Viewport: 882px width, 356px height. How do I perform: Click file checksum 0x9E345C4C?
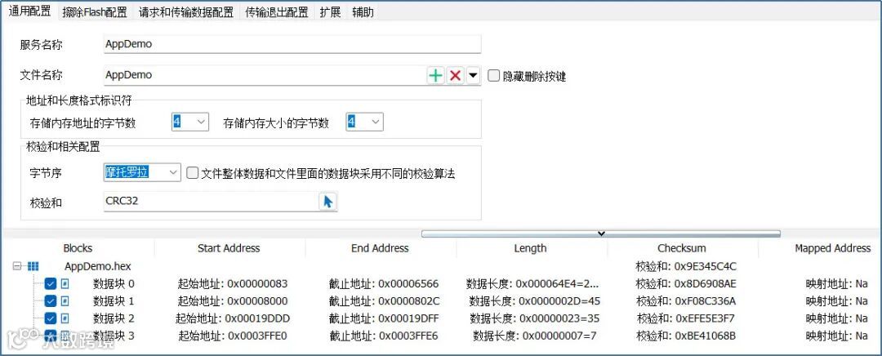686,266
